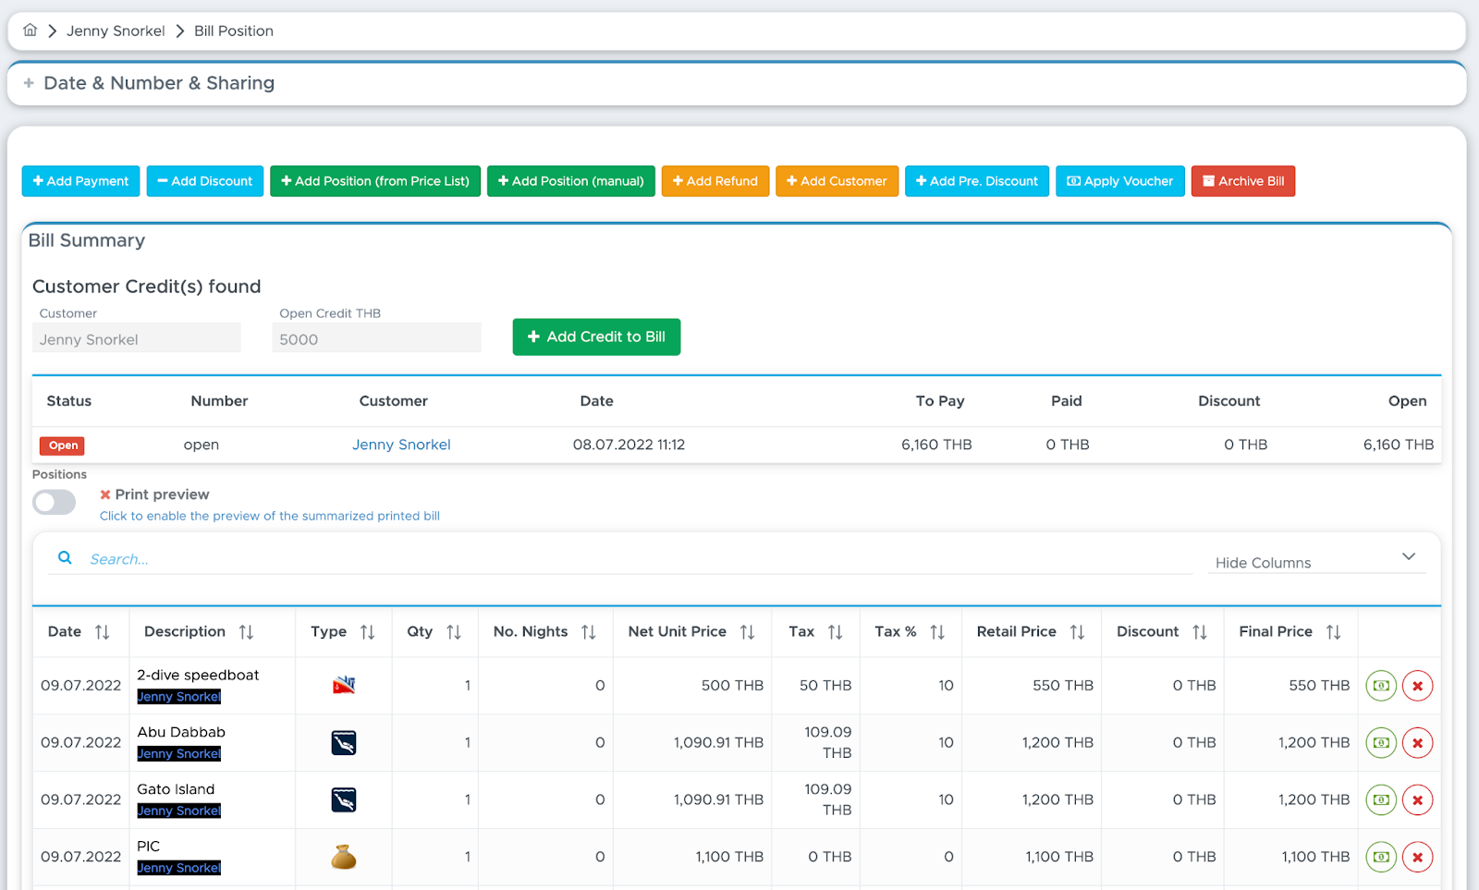Toggle the Print preview switch
1479x890 pixels.
54,502
